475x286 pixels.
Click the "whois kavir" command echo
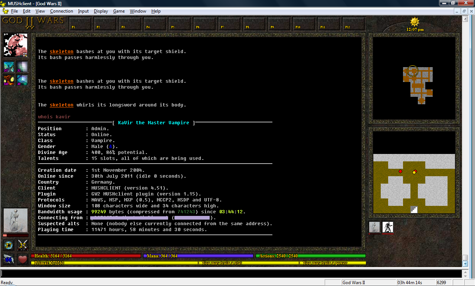pyautogui.click(x=54, y=117)
